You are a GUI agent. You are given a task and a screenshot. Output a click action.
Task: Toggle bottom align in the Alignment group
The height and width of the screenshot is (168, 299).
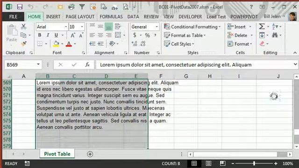108,27
